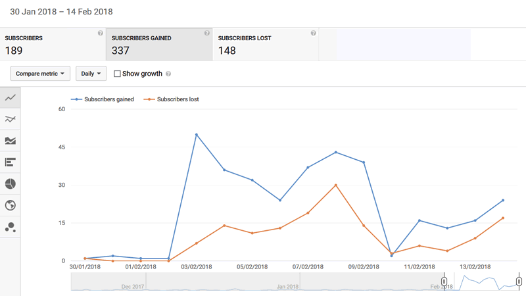Image resolution: width=526 pixels, height=296 pixels.
Task: Click the left timeline range handle
Action: (444, 282)
